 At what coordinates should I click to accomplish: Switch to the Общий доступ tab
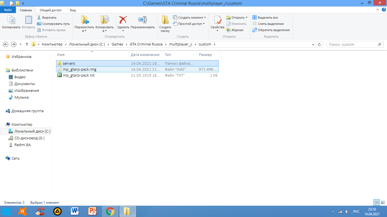[x=50, y=10]
